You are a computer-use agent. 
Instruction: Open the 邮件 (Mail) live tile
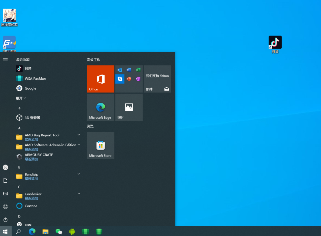(157, 79)
